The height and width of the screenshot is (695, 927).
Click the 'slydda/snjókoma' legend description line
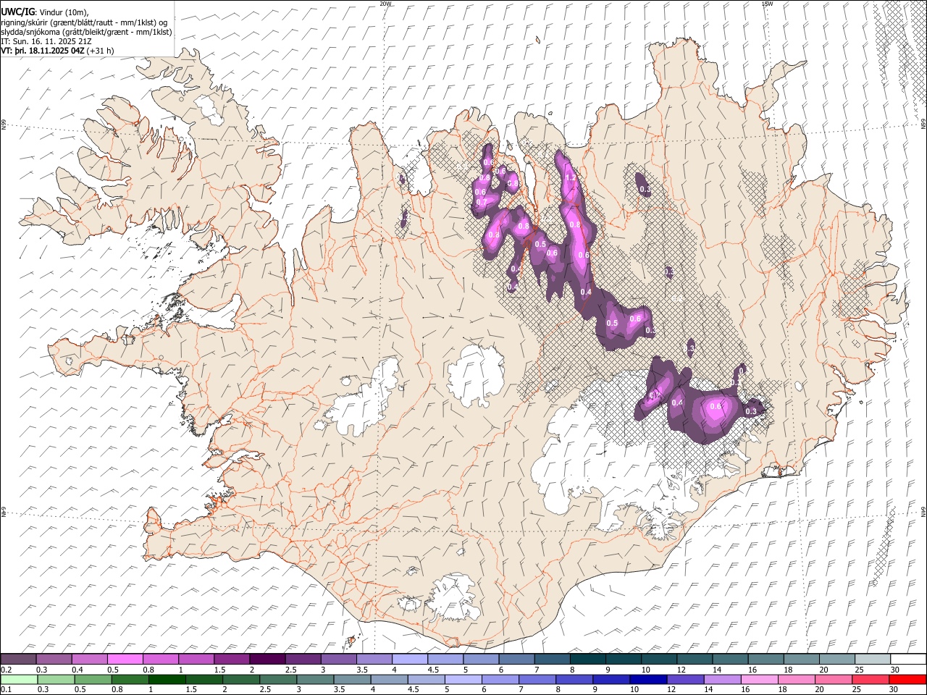tap(86, 32)
